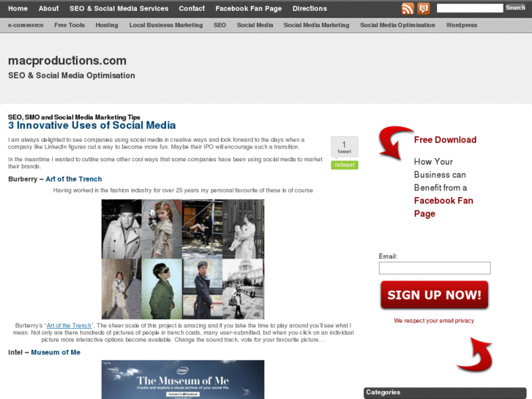Click the green retweet button

pos(345,165)
